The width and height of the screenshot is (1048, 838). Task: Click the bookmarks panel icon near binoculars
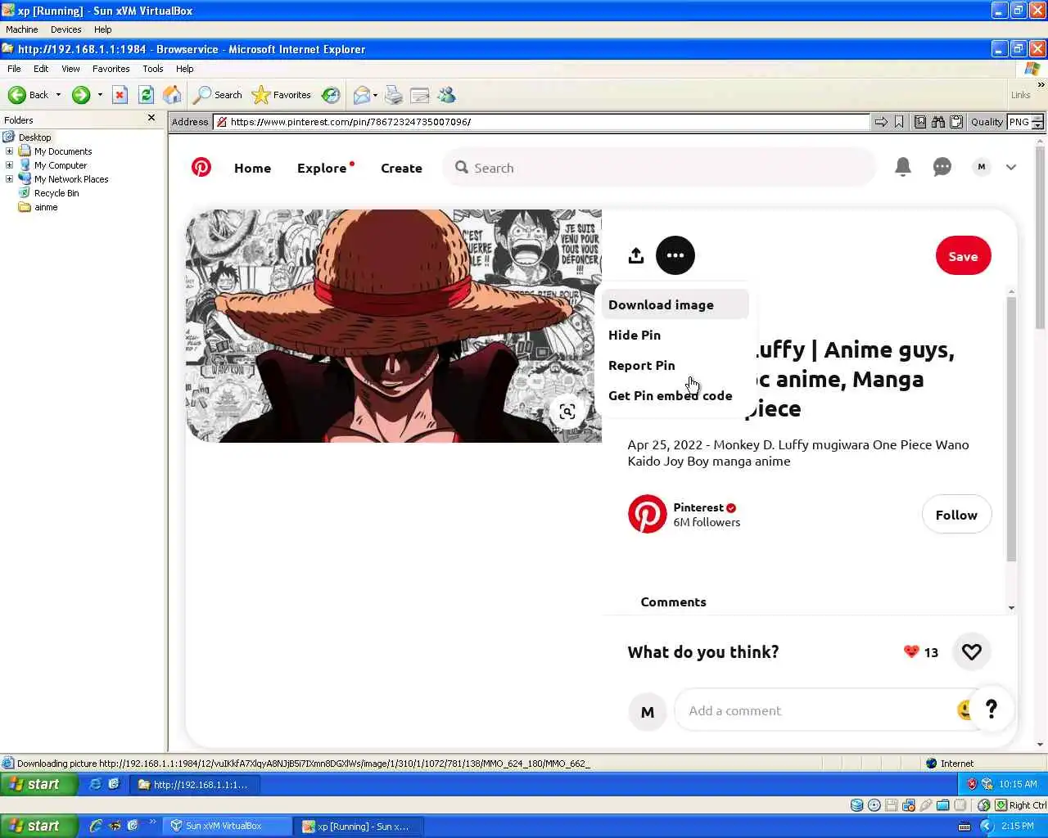click(920, 122)
